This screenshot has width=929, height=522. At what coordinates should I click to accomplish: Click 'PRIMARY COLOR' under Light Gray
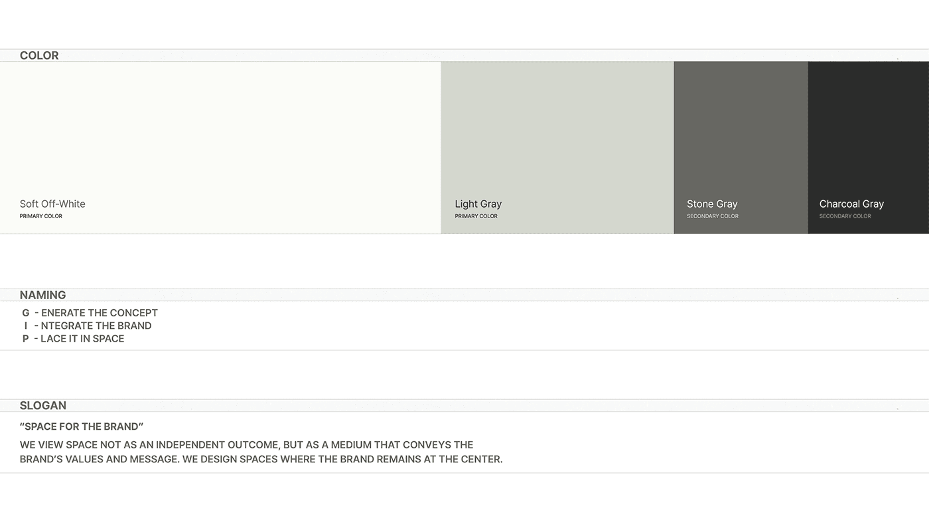[x=476, y=216]
